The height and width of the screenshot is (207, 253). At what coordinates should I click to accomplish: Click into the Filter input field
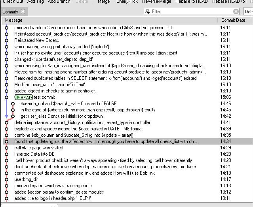[191, 11]
